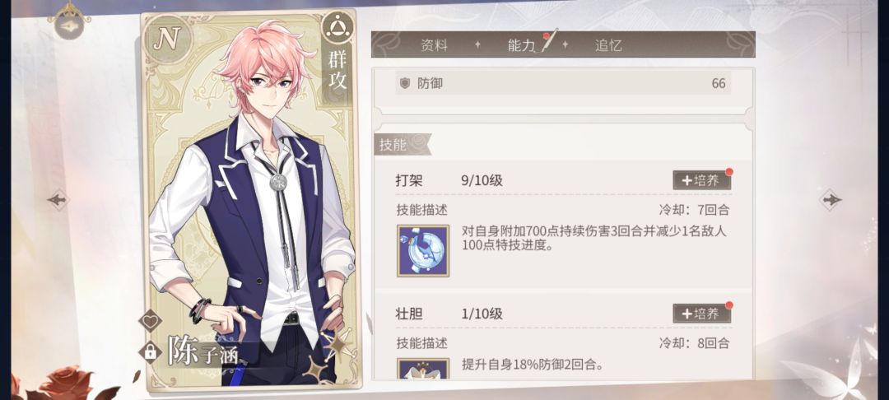Open the 资料 tab
Screen dimensions: 889x400
click(x=435, y=45)
